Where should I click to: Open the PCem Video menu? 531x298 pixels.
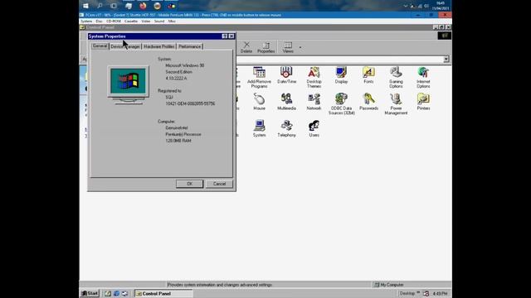(146, 21)
